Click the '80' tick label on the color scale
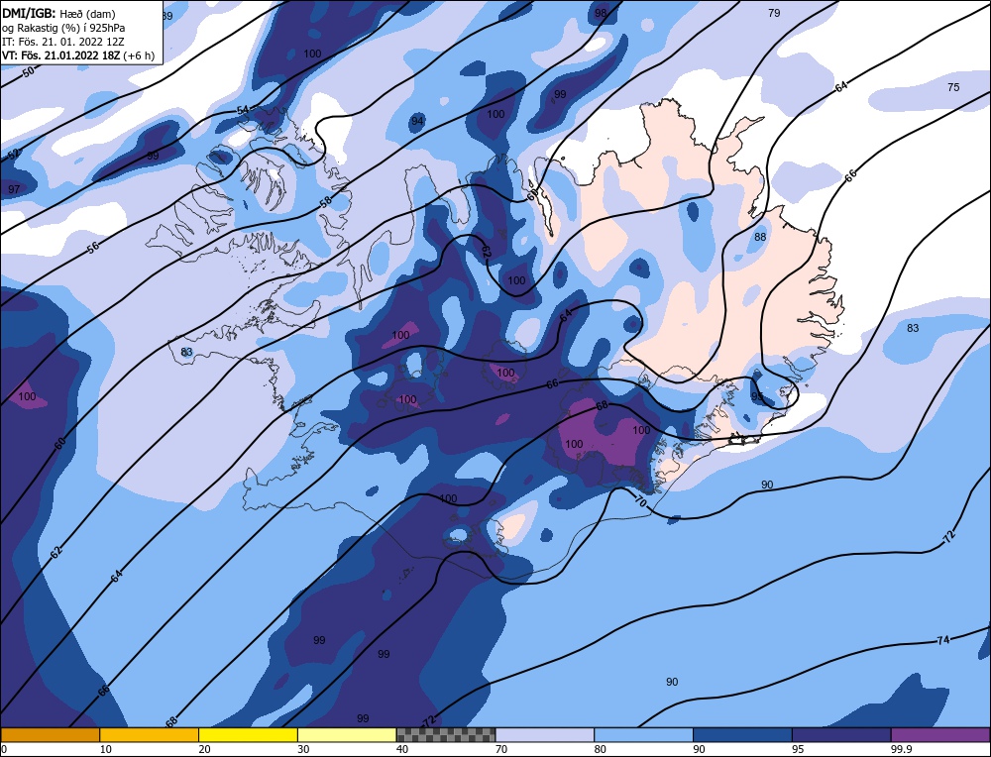The image size is (991, 757). (x=601, y=749)
